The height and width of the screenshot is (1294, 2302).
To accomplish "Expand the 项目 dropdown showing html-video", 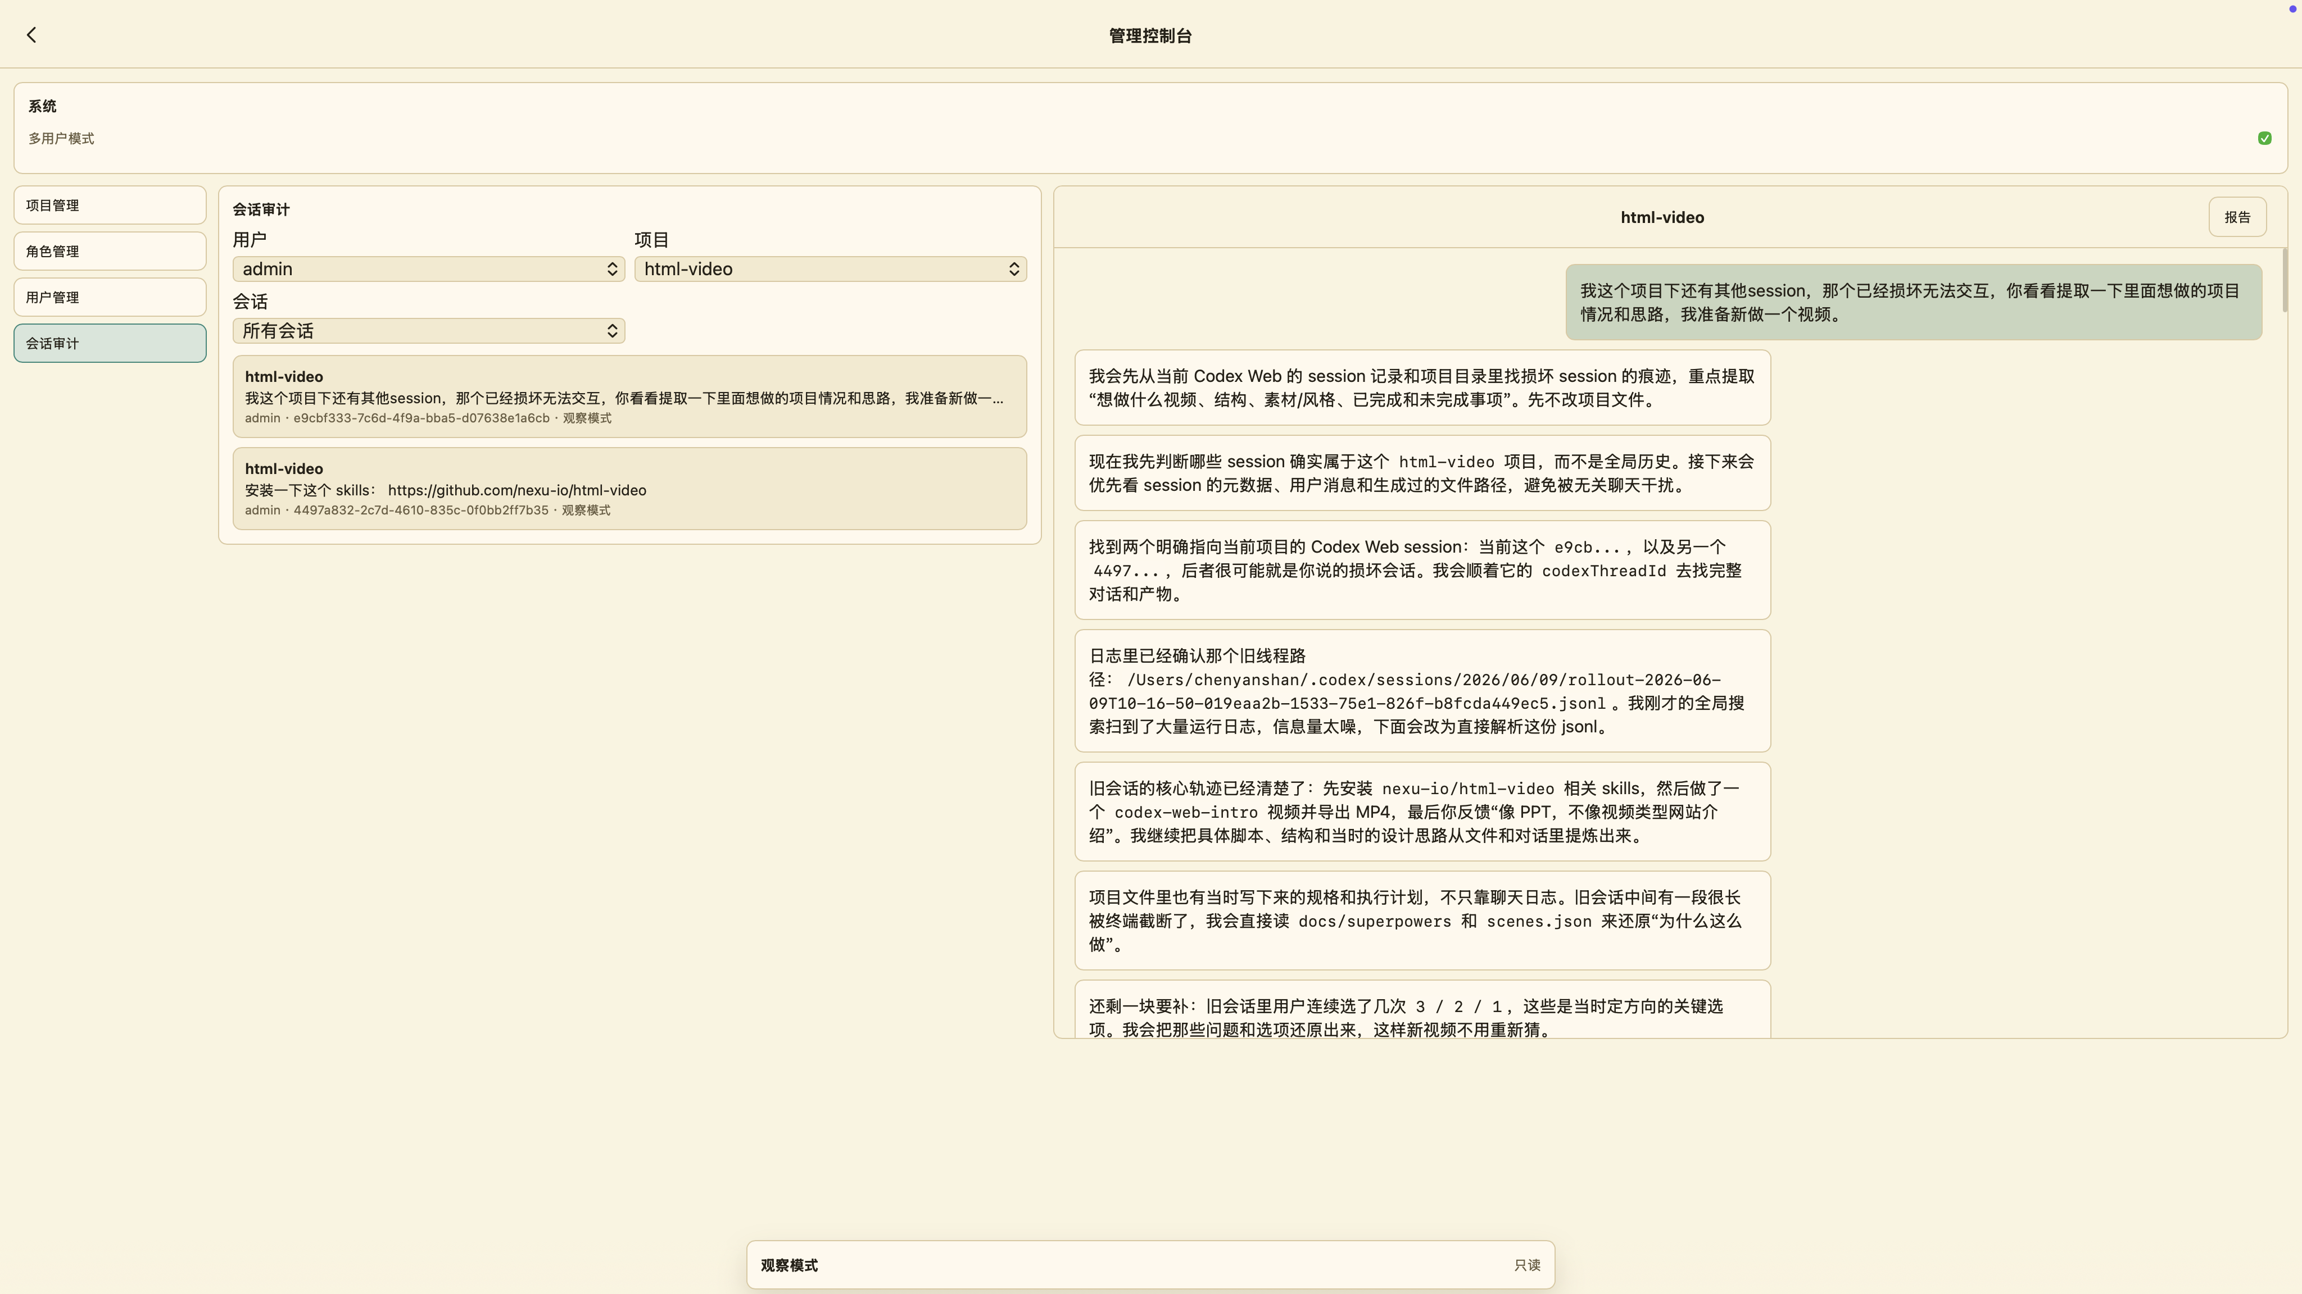I will (830, 269).
